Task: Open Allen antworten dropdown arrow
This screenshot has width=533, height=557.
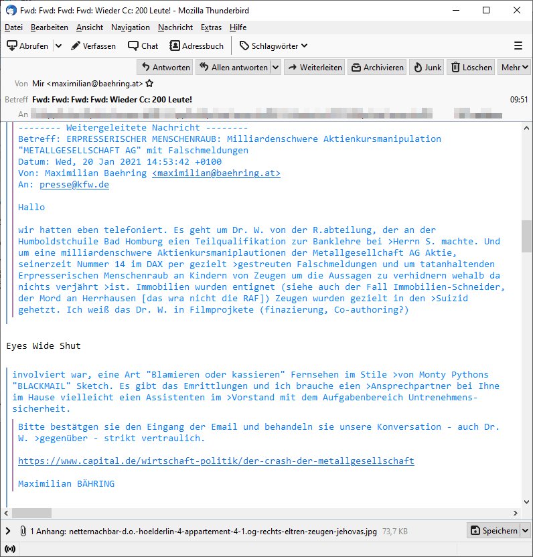Action: (x=275, y=67)
